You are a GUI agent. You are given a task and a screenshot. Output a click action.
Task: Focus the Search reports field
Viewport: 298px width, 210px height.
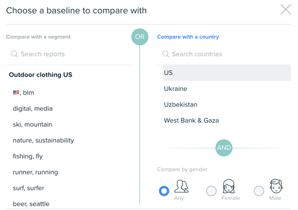(x=70, y=54)
